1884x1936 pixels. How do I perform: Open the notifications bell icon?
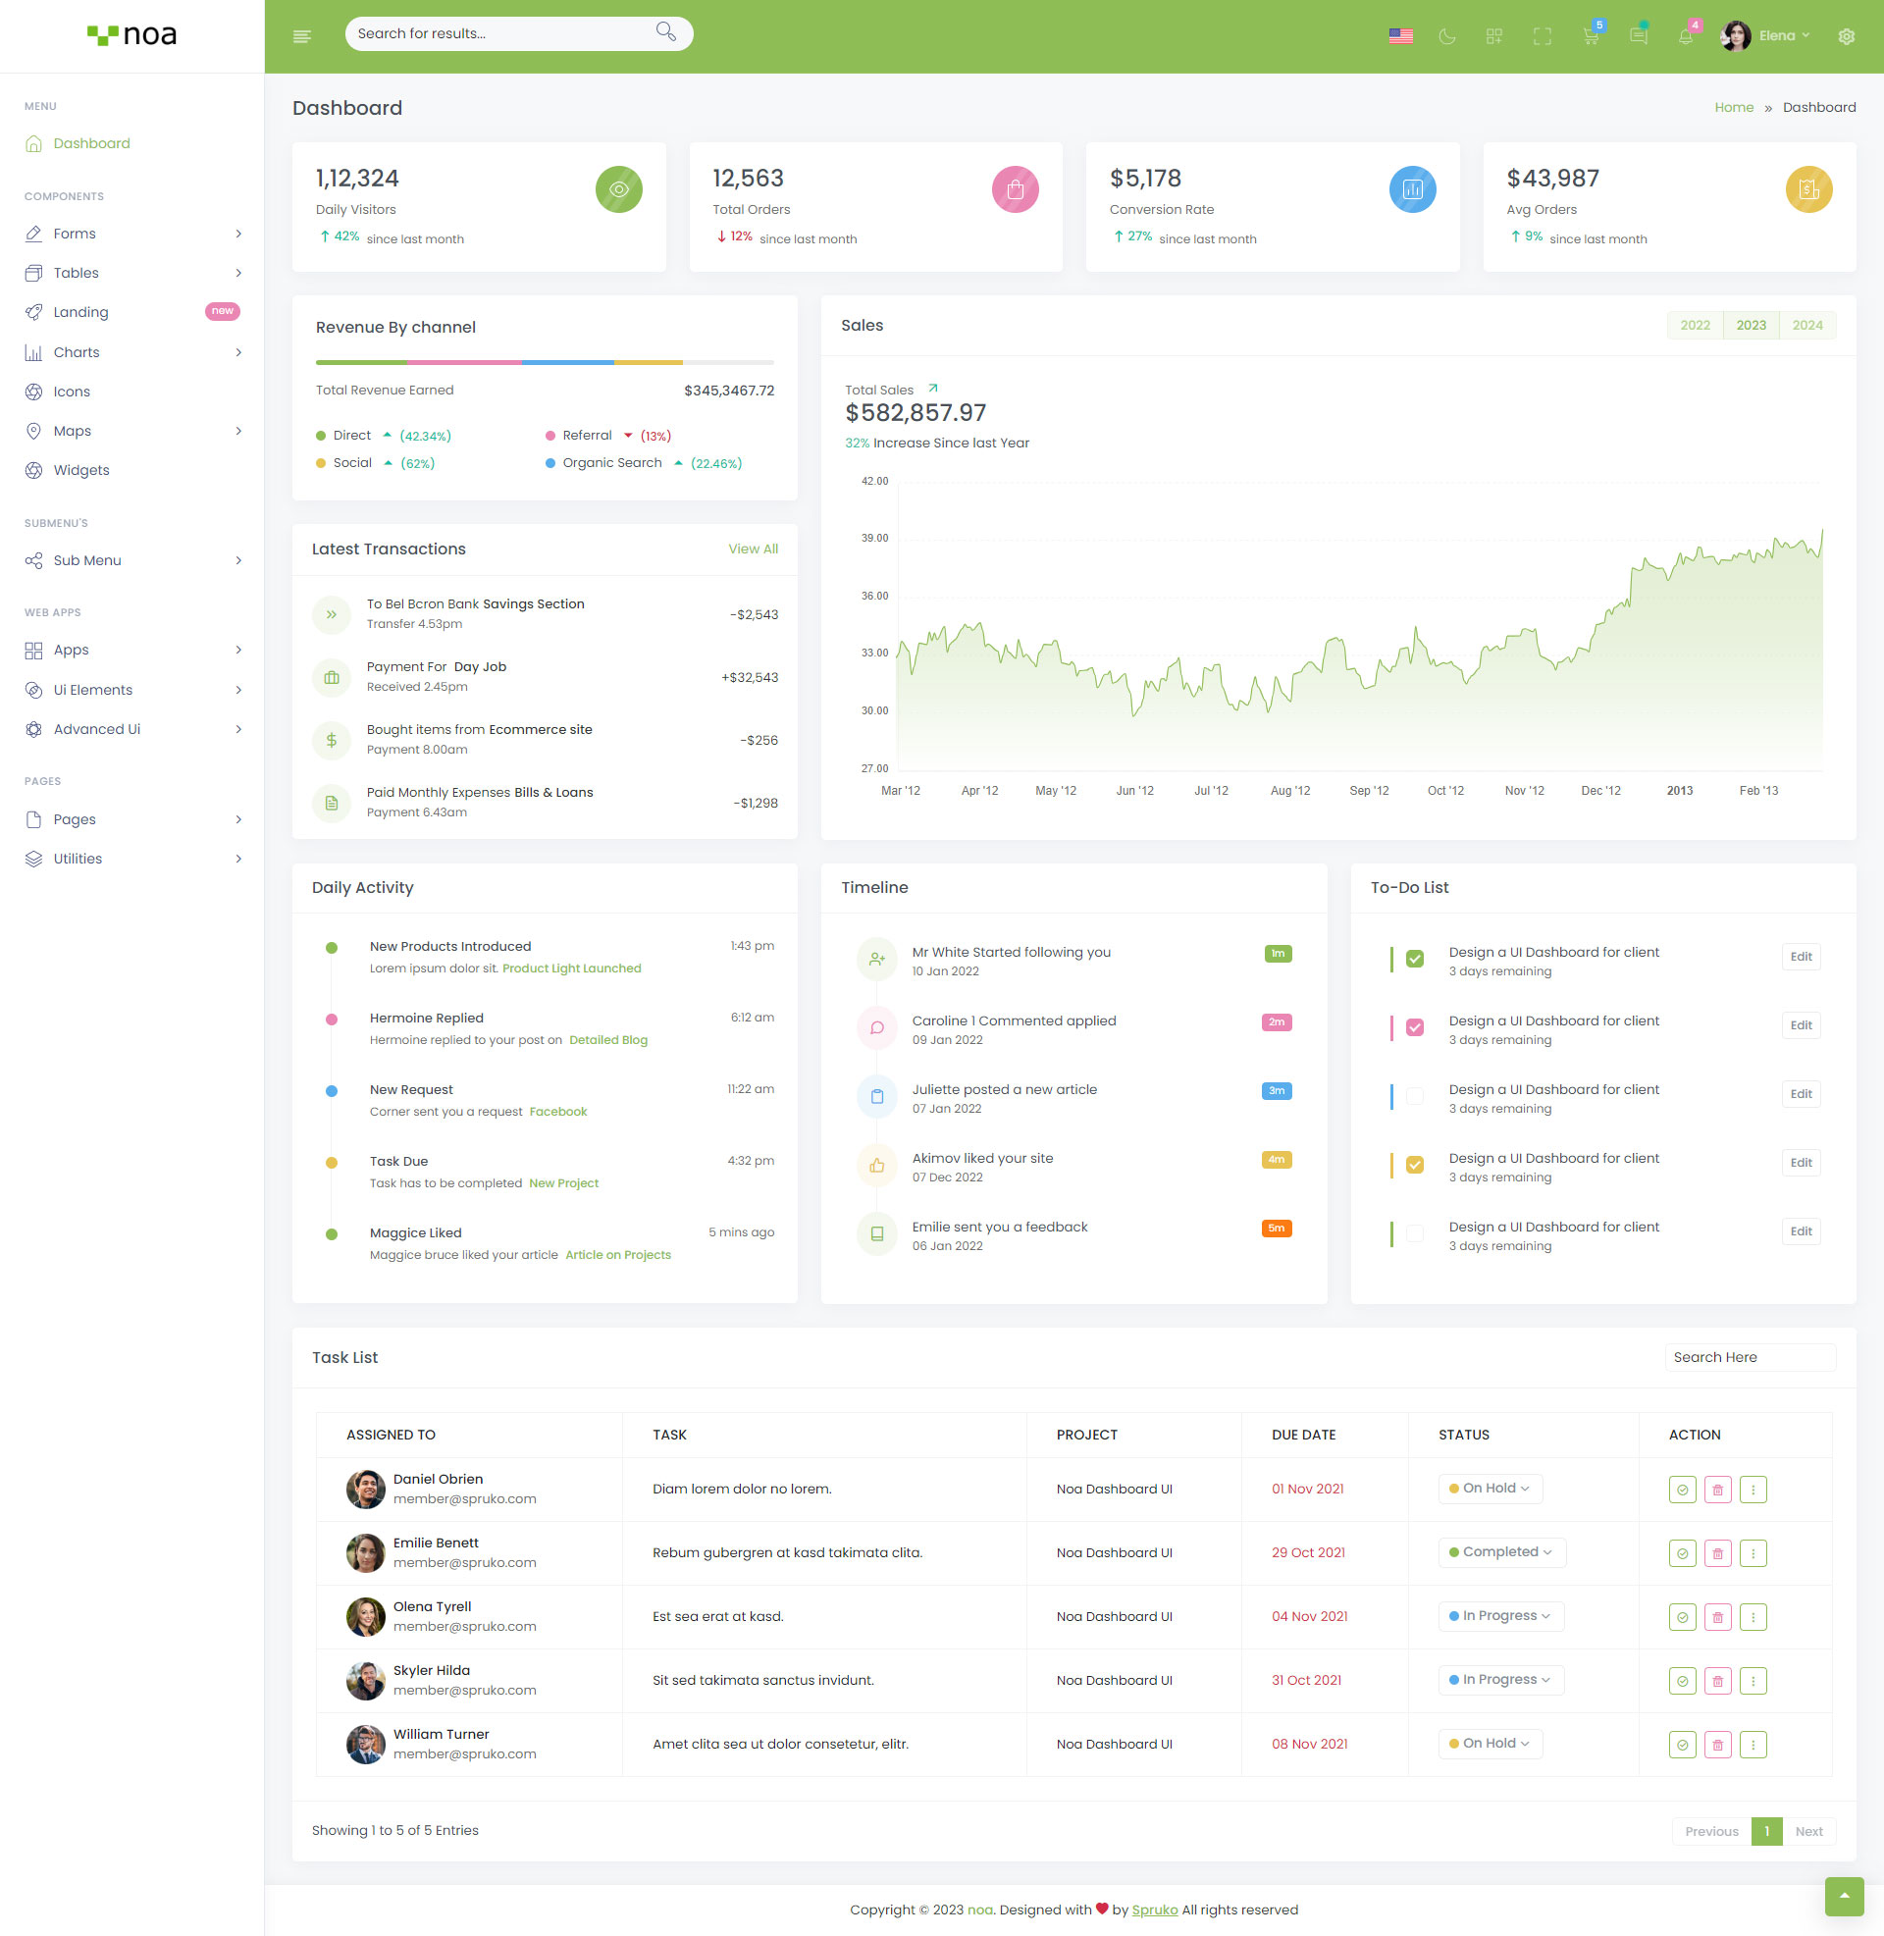[1685, 36]
